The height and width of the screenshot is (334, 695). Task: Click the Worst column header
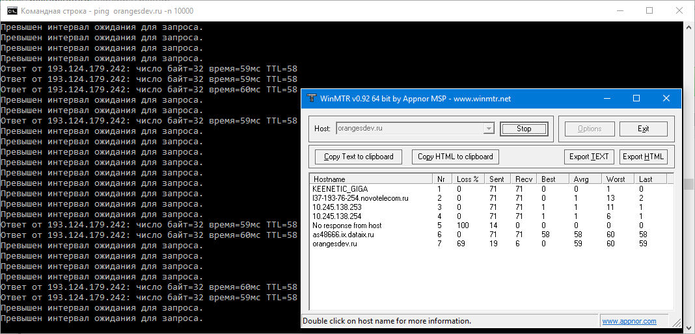[615, 179]
